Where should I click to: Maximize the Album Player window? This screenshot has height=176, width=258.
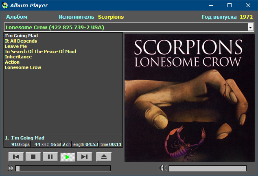(x=230, y=5)
